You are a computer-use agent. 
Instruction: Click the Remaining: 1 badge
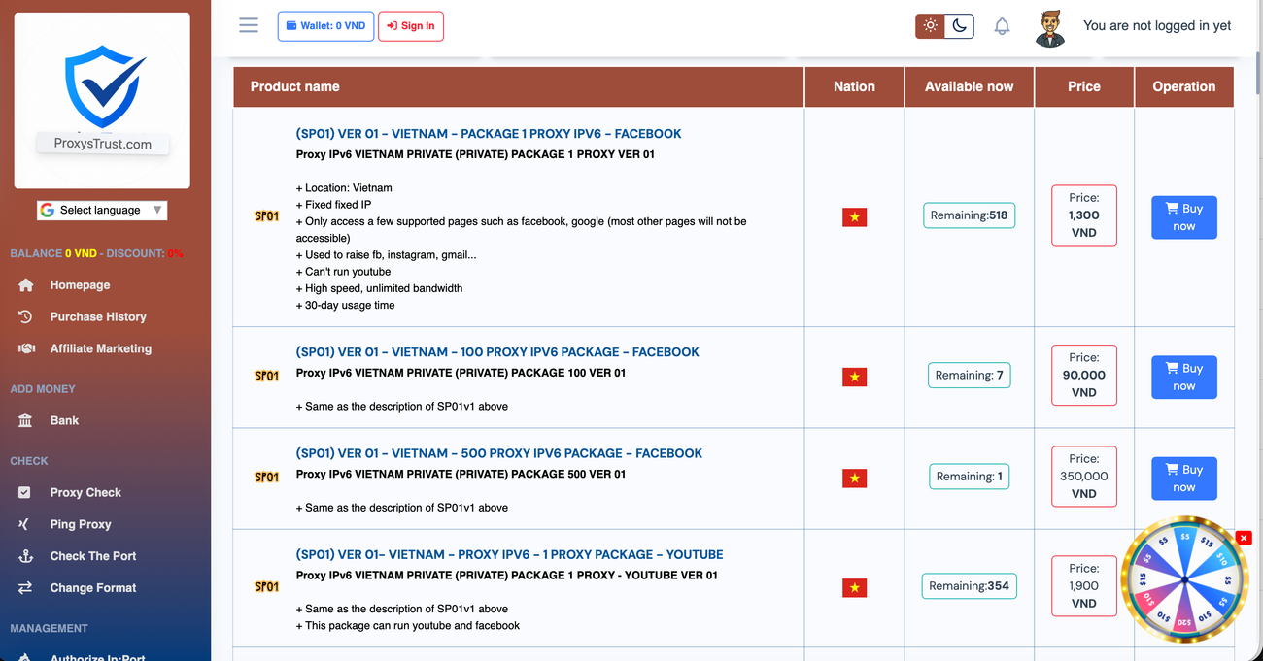969,477
